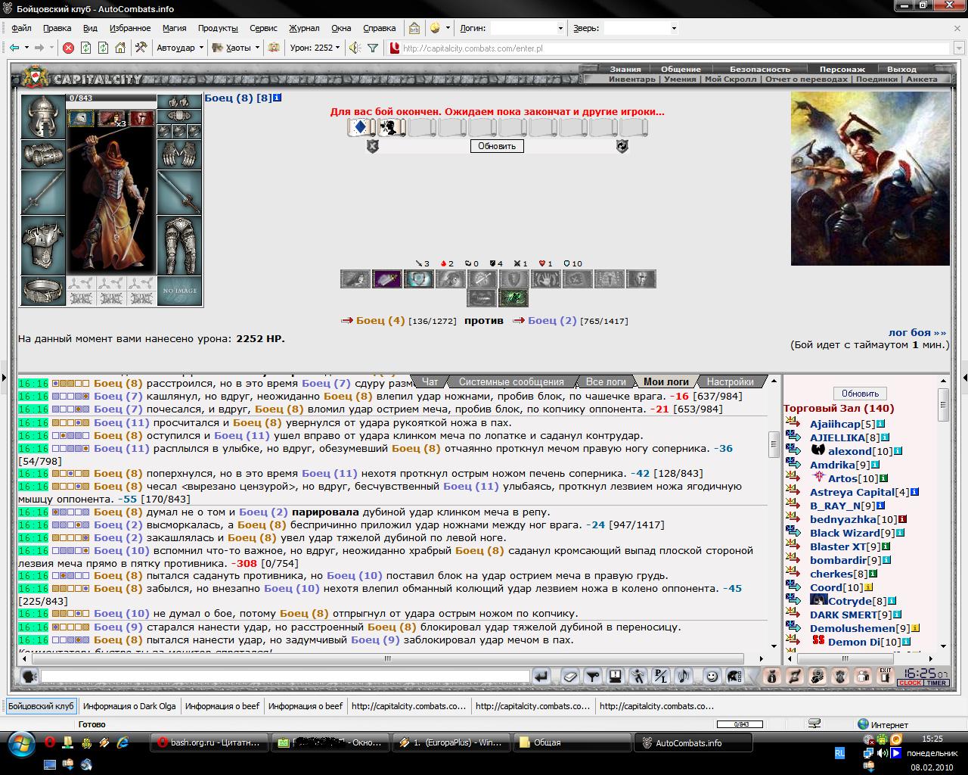
Task: Open the Настройки tab
Action: coord(730,381)
